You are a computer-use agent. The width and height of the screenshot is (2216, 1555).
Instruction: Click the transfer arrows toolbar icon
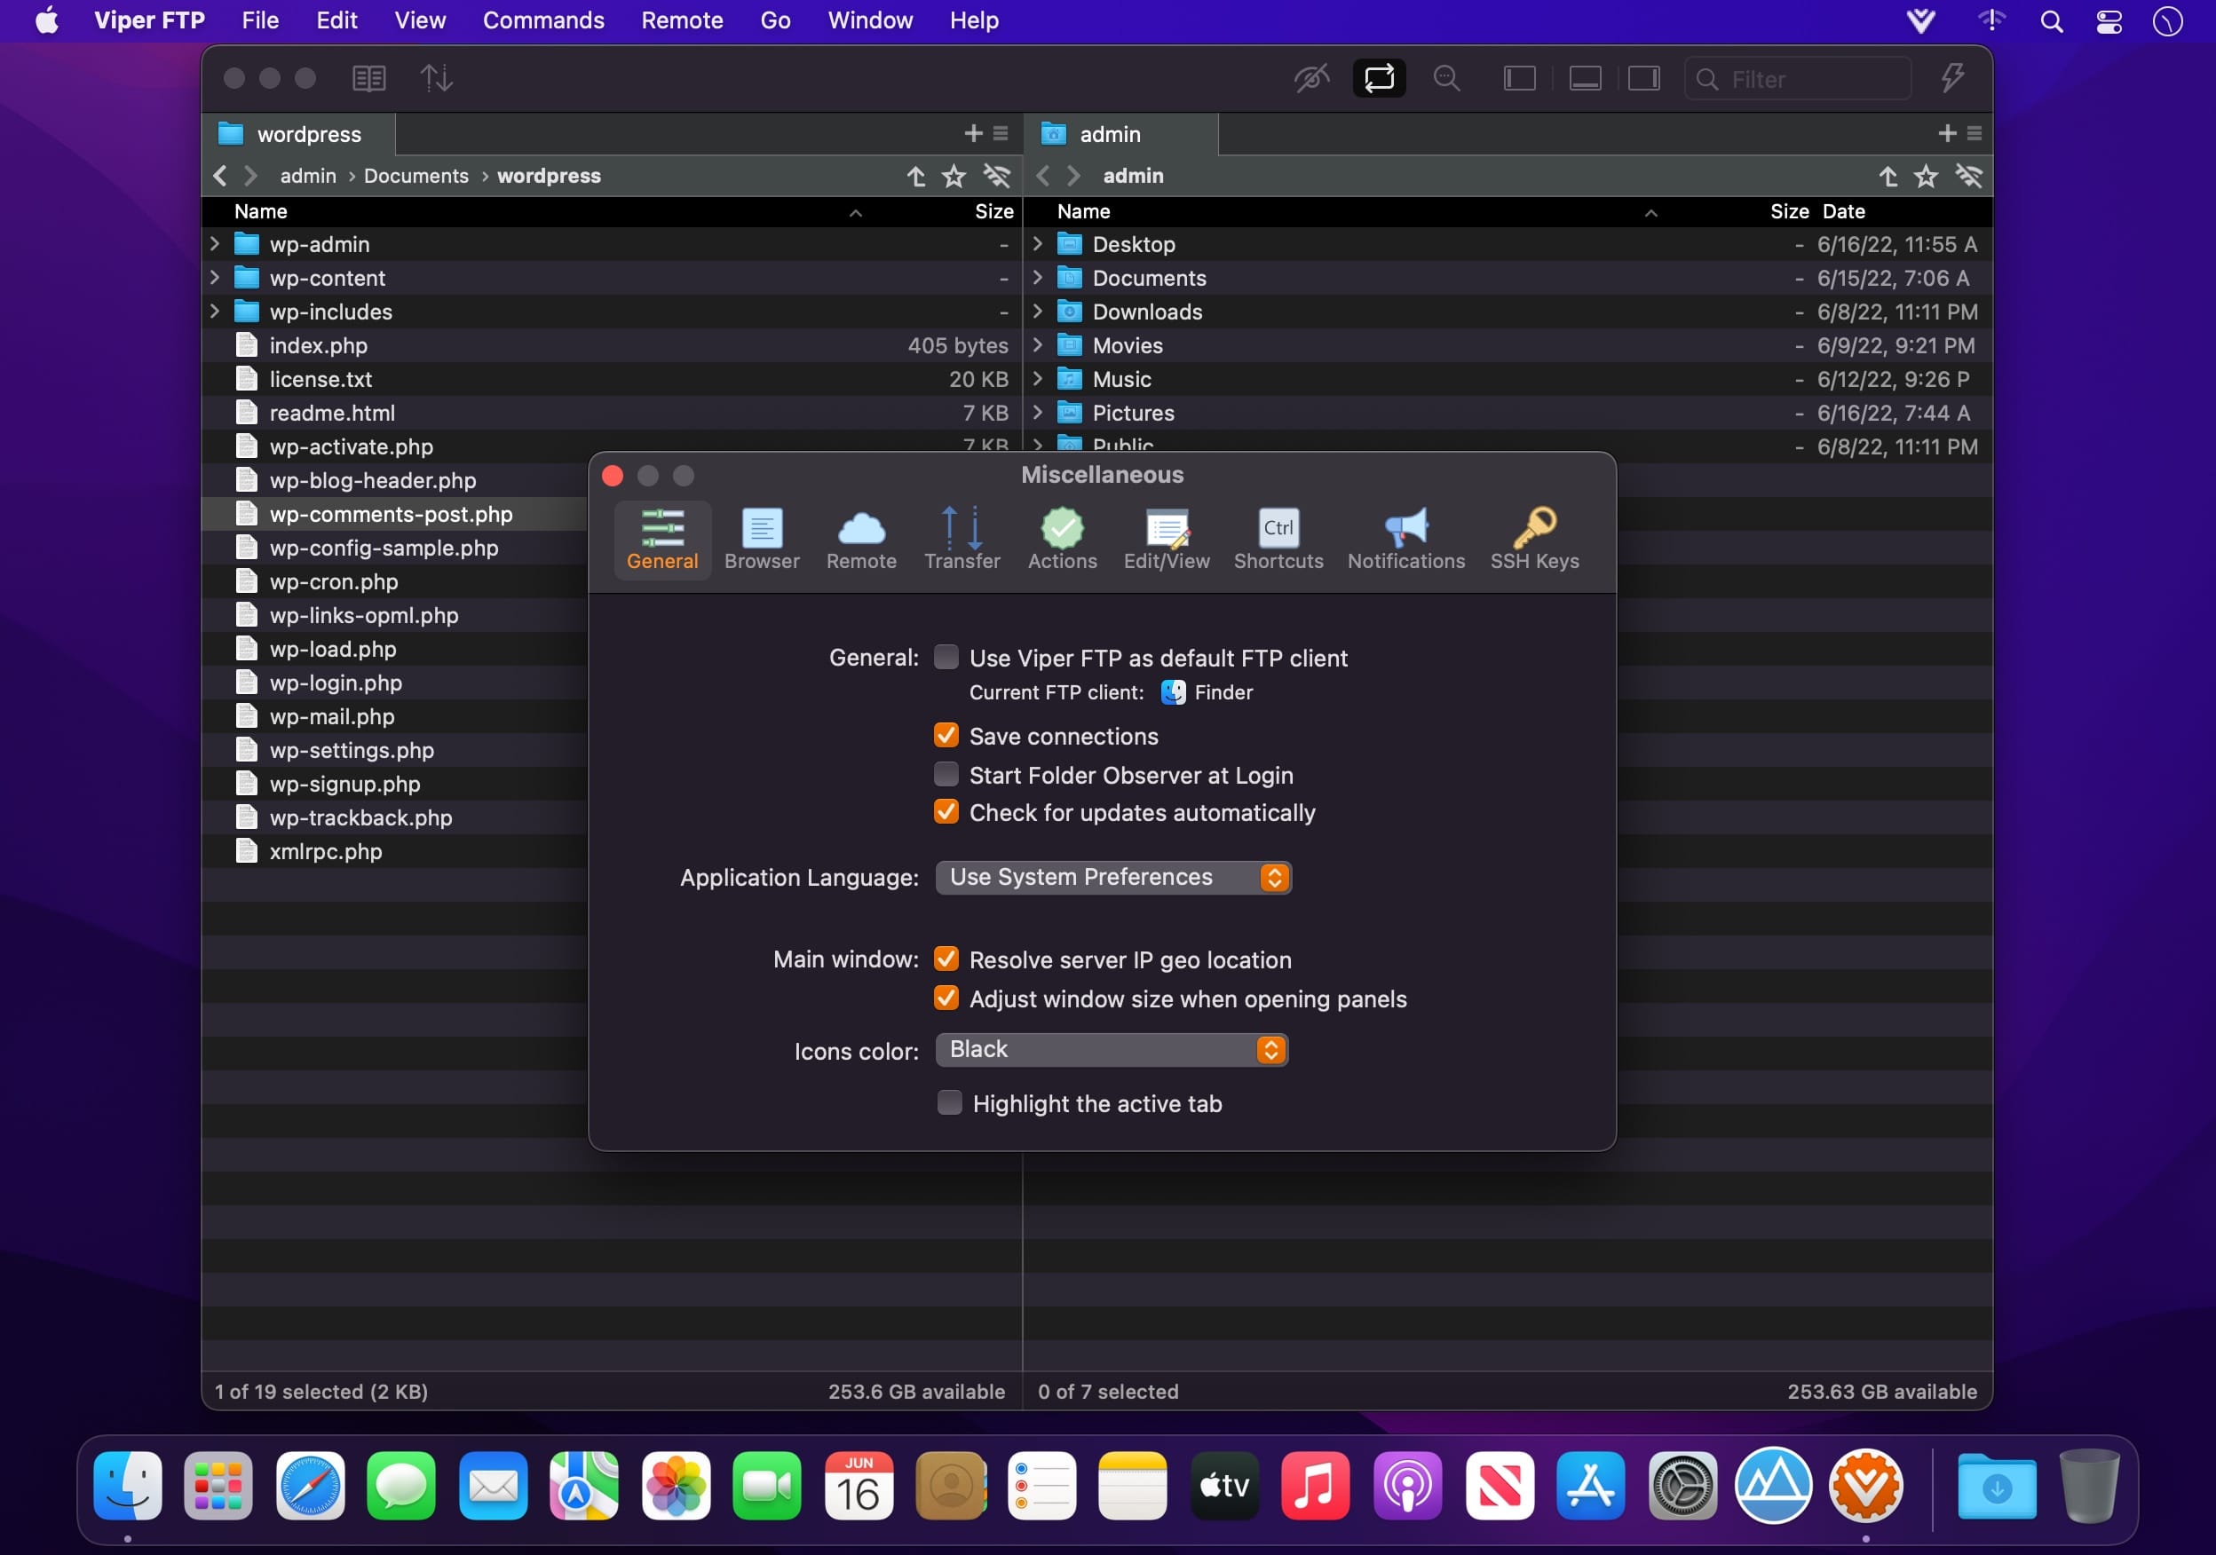point(435,78)
